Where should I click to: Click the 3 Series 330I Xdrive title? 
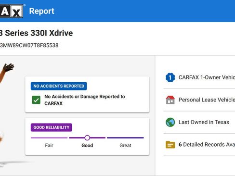(36, 33)
